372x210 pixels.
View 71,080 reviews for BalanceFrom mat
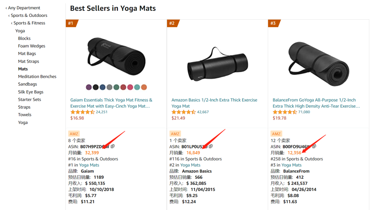304,112
